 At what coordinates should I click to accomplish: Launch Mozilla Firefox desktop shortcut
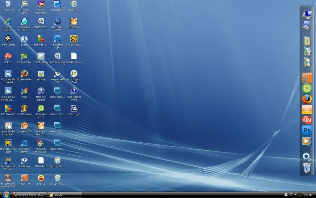(x=24, y=75)
